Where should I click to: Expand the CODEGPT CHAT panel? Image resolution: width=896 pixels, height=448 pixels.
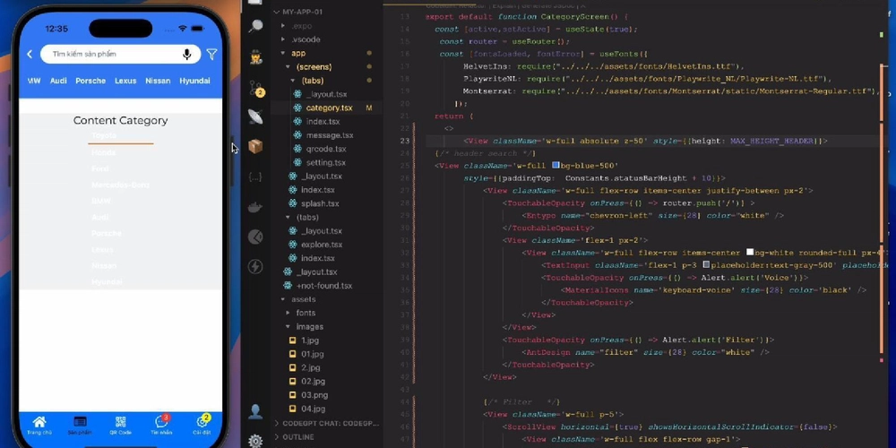point(327,424)
